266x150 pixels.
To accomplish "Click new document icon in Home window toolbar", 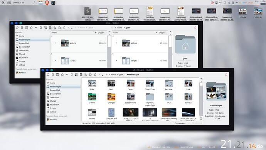I will click(59, 27).
